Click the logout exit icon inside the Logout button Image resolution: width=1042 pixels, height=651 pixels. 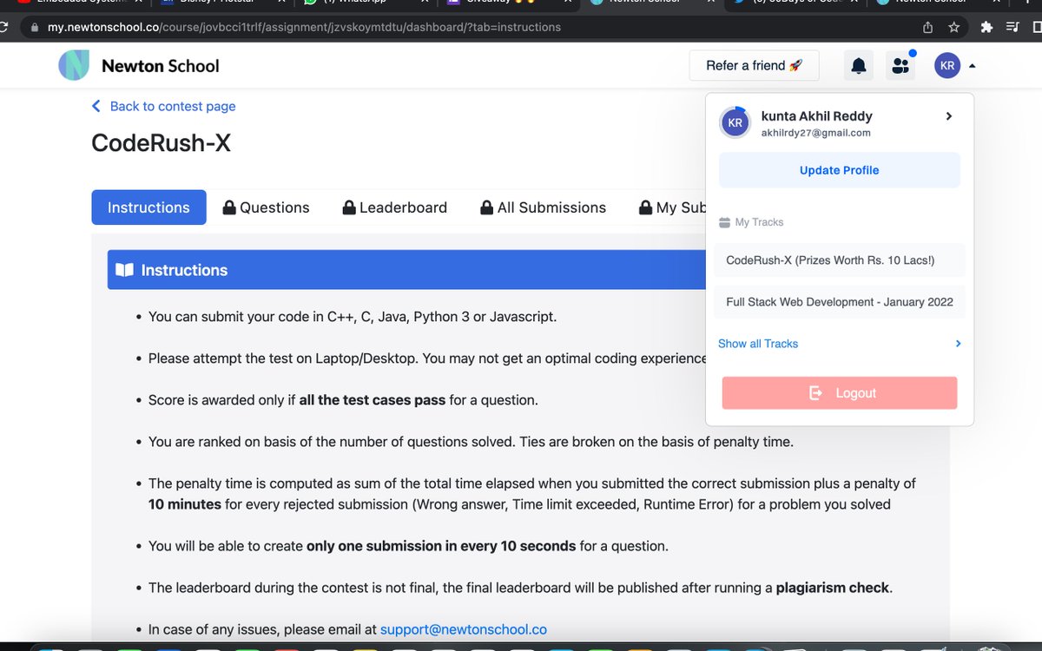click(x=814, y=392)
